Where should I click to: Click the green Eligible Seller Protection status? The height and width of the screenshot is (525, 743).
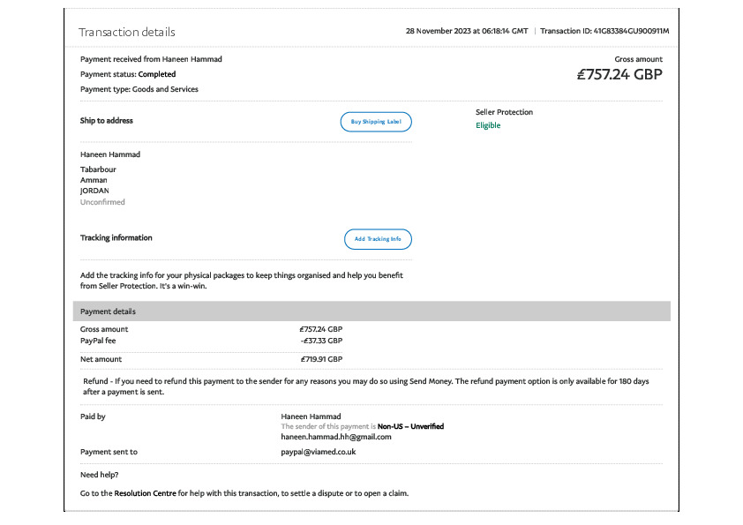488,125
